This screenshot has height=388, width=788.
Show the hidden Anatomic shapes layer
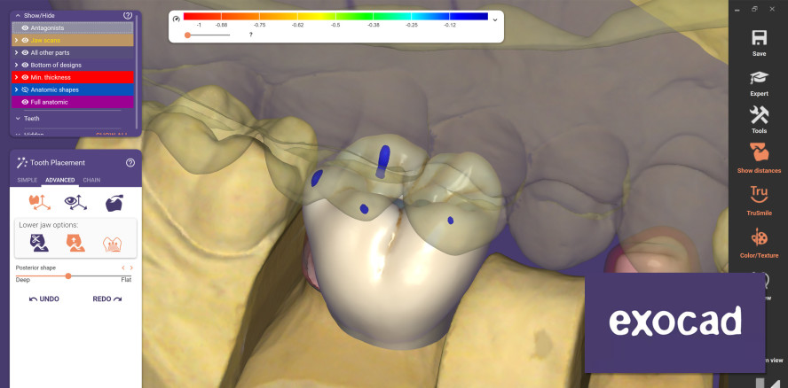click(x=25, y=89)
